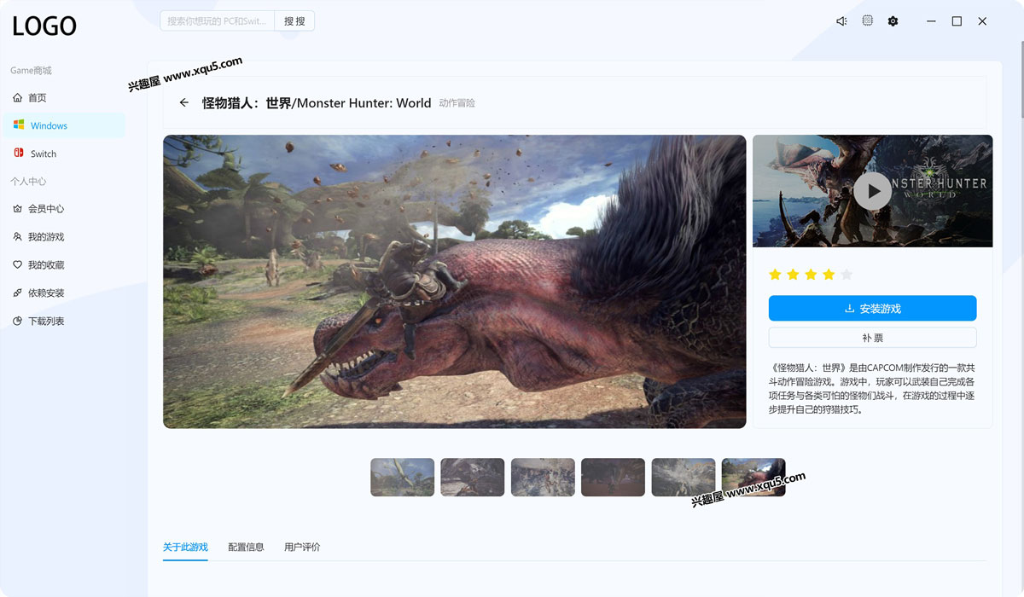Select Windows games in the sidebar
Viewport: 1024px width, 597px height.
(64, 125)
